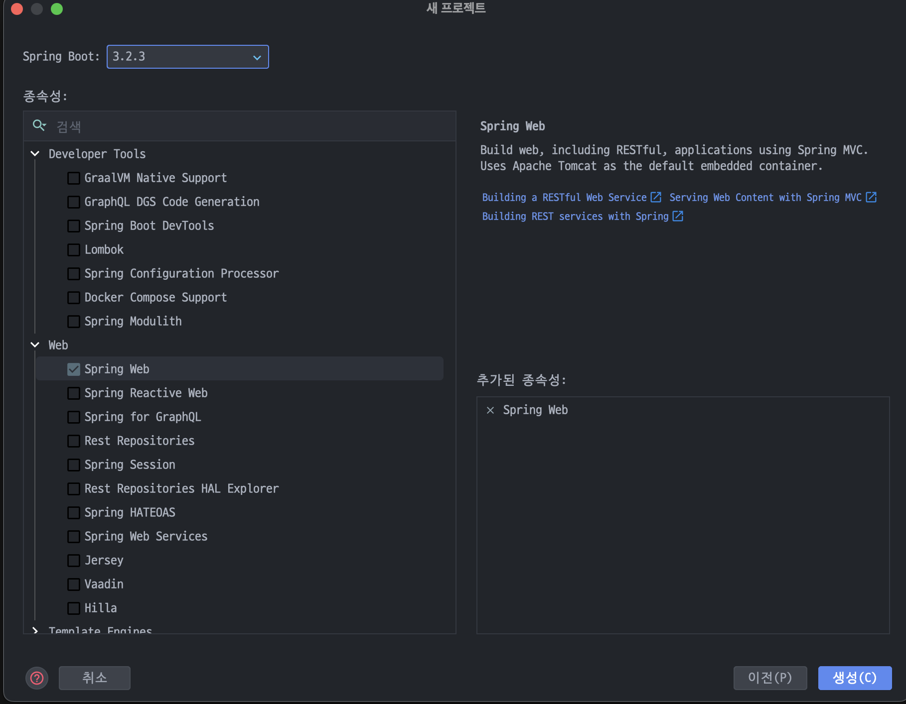Check Spring Web Services
Image resolution: width=906 pixels, height=704 pixels.
(74, 537)
